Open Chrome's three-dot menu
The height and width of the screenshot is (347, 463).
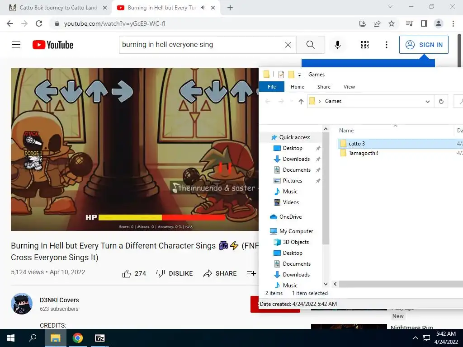coord(453,23)
